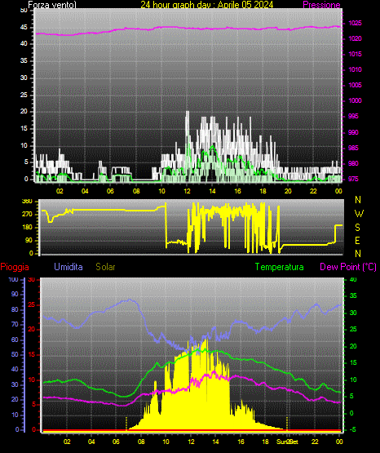Click the S compass direction label
This screenshot has width=380, height=453.
pyautogui.click(x=357, y=228)
